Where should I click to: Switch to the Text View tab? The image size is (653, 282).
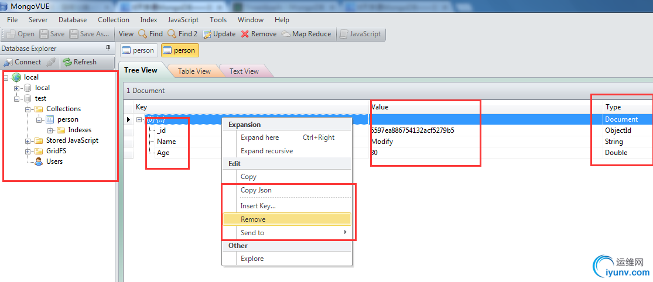244,71
